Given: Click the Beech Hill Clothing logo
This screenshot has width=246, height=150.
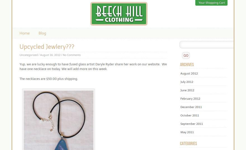Looking at the screenshot, I should (x=119, y=14).
